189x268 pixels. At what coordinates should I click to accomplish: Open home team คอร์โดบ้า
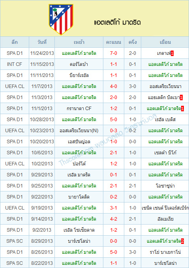point(79,64)
